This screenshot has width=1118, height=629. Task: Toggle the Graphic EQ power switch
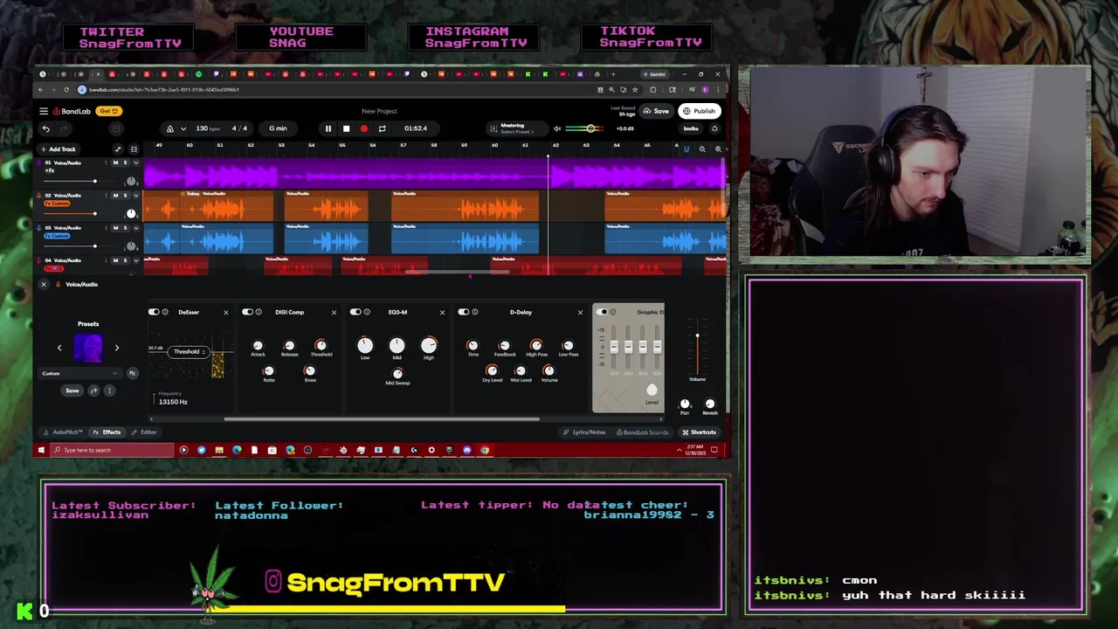602,312
